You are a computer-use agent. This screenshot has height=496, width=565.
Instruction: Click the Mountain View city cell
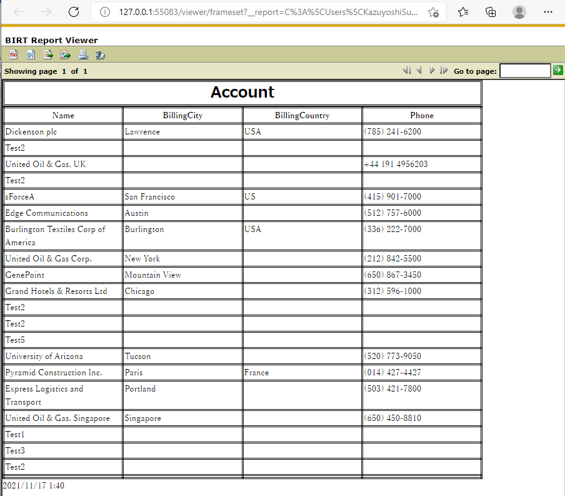pyautogui.click(x=182, y=275)
